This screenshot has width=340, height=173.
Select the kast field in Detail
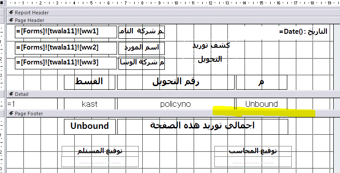click(90, 104)
